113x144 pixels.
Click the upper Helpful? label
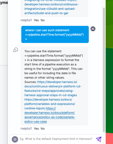point(26,20)
